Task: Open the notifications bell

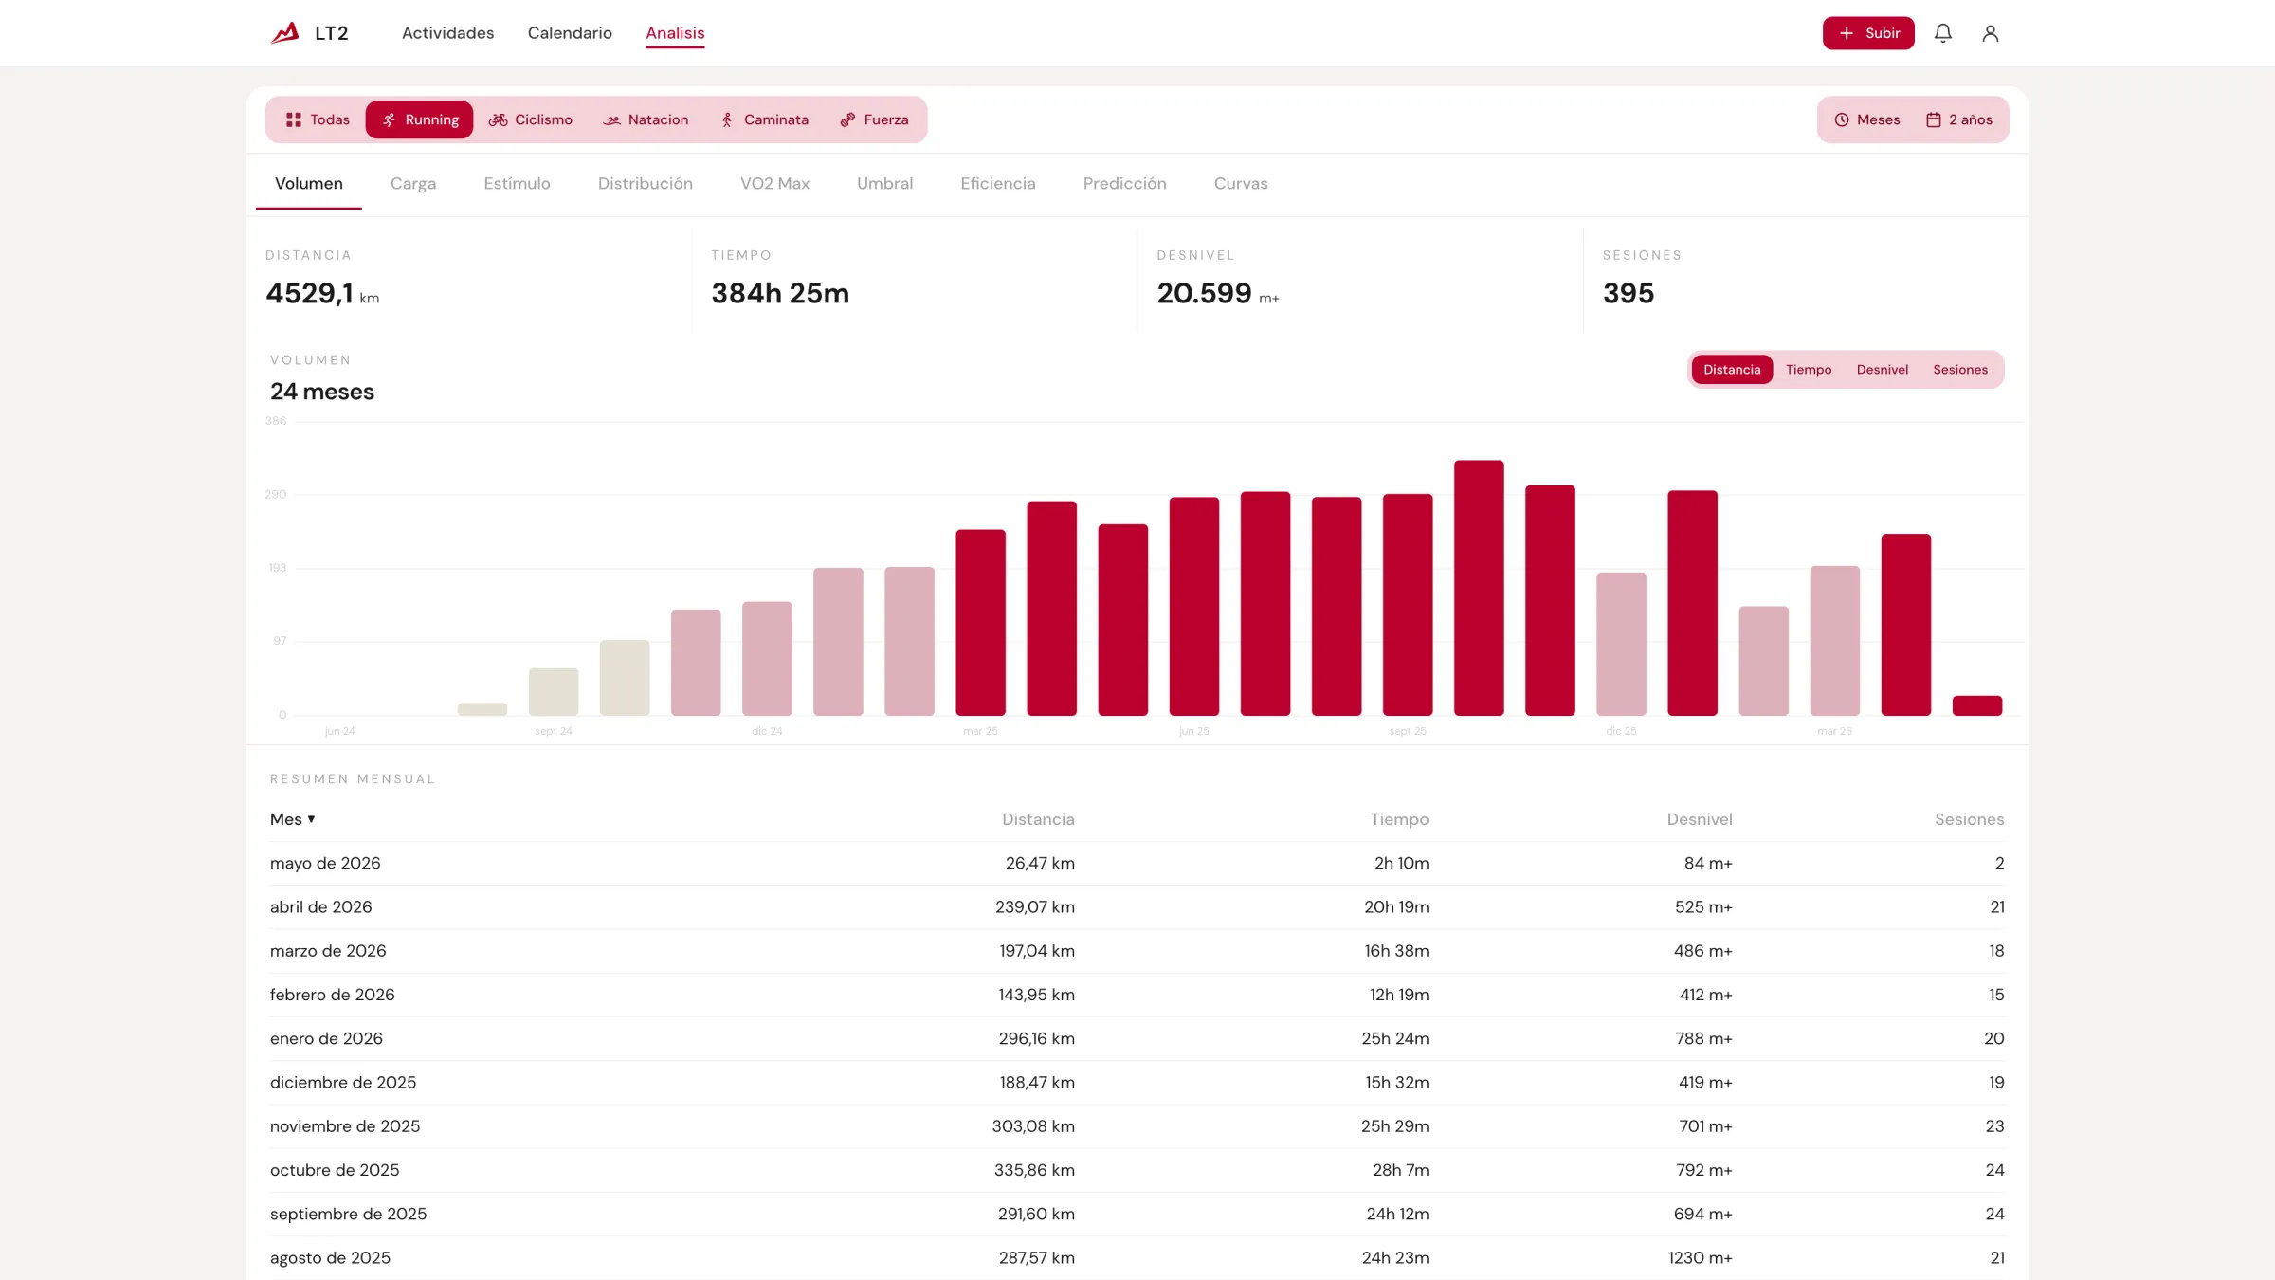Action: [1943, 33]
